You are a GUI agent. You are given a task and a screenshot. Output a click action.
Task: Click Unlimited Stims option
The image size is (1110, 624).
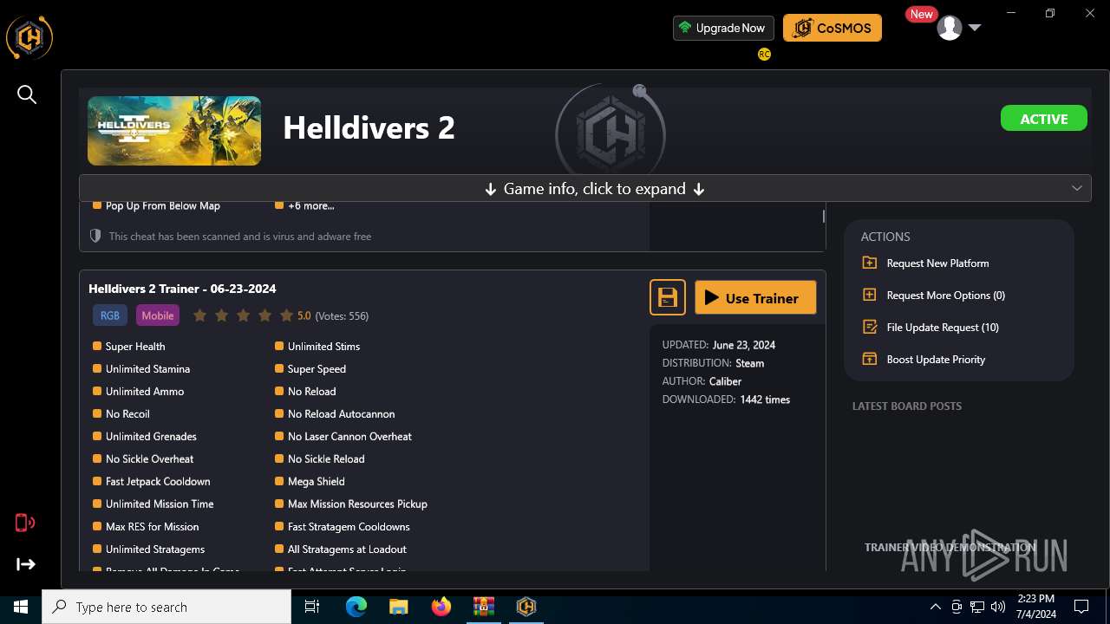tap(317, 346)
